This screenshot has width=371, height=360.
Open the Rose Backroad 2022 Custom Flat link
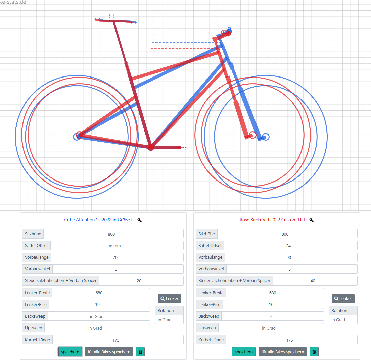tap(272, 220)
